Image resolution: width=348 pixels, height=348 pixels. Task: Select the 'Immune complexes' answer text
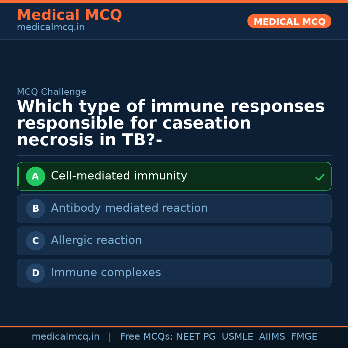(x=106, y=273)
